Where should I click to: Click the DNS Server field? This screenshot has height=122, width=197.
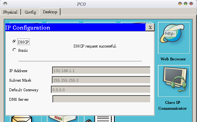pyautogui.click(x=101, y=99)
